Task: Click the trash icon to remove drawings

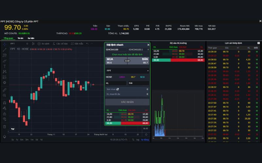Action: point(5,126)
